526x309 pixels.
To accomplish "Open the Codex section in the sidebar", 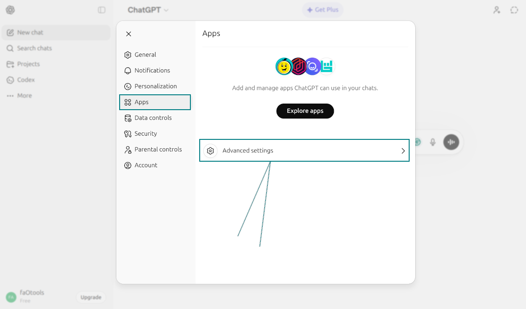I will click(x=10, y=79).
